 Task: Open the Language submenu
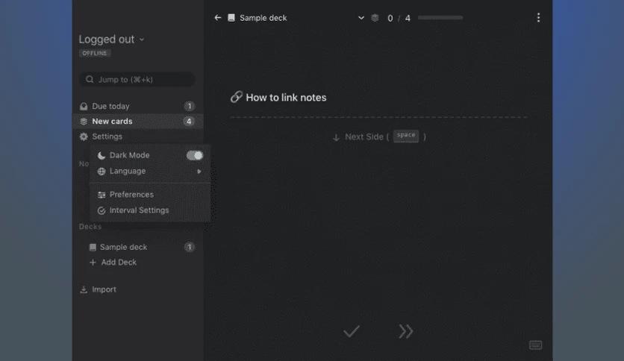[150, 171]
